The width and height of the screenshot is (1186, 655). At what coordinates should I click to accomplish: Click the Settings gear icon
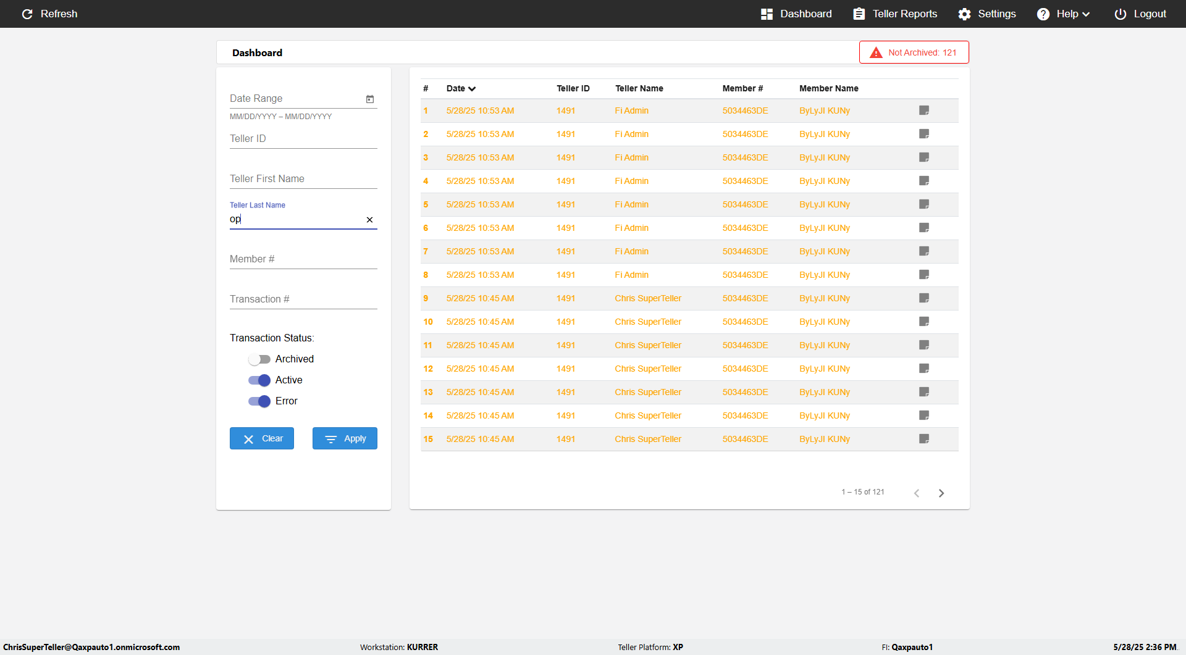point(964,14)
